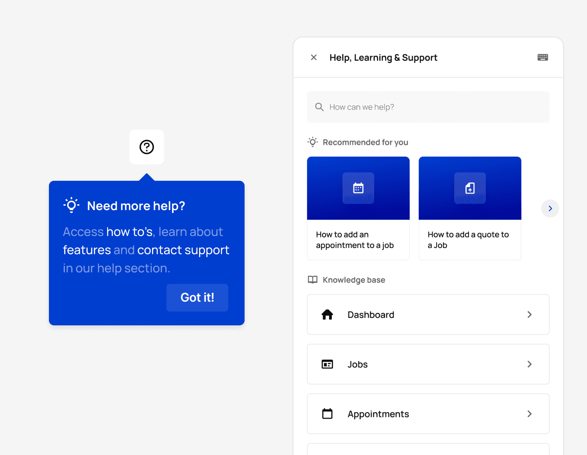Click the 'Knowledge base' section label
Screen dimensions: 587x455
(x=354, y=280)
